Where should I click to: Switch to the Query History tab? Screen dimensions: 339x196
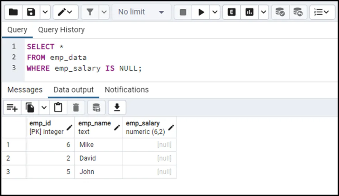click(61, 30)
